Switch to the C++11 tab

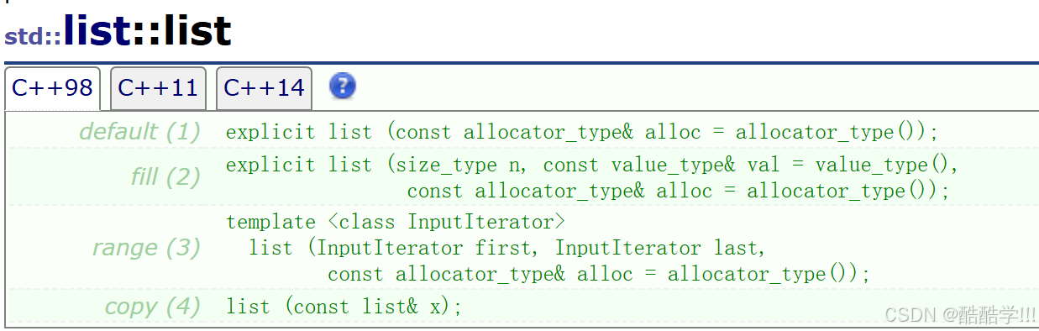(158, 88)
